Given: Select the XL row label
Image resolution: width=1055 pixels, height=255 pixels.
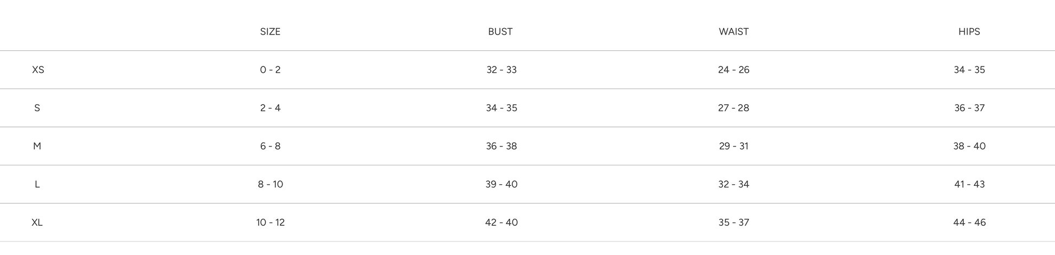Looking at the screenshot, I should click(37, 223).
